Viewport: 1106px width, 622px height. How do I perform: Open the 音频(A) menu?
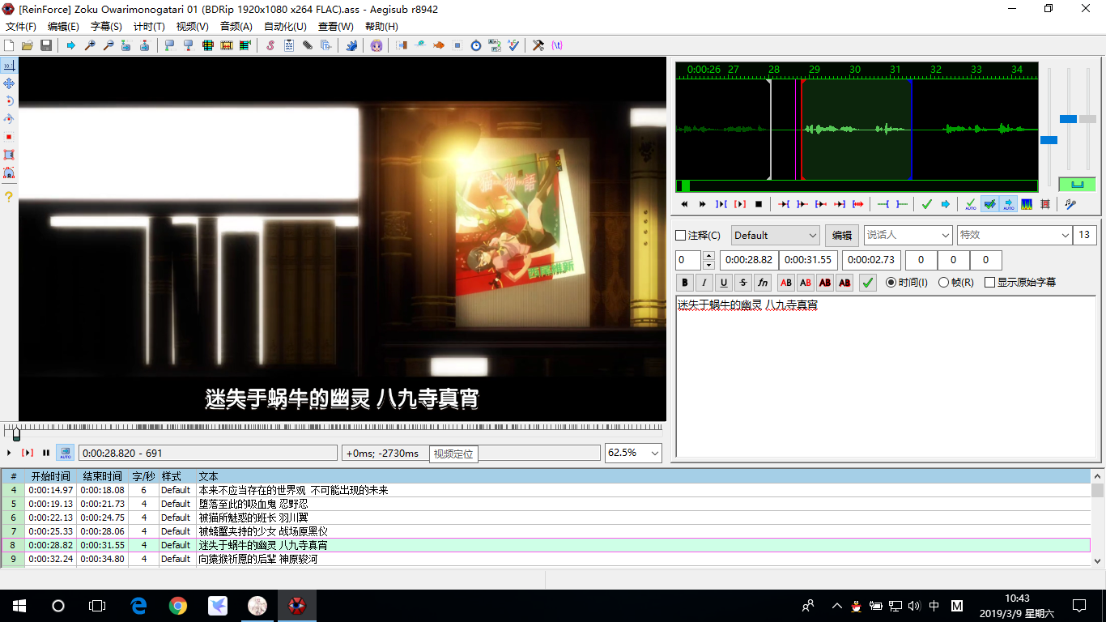[236, 27]
